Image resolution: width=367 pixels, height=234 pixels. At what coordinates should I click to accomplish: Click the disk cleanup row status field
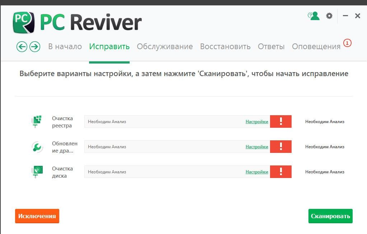(x=177, y=172)
